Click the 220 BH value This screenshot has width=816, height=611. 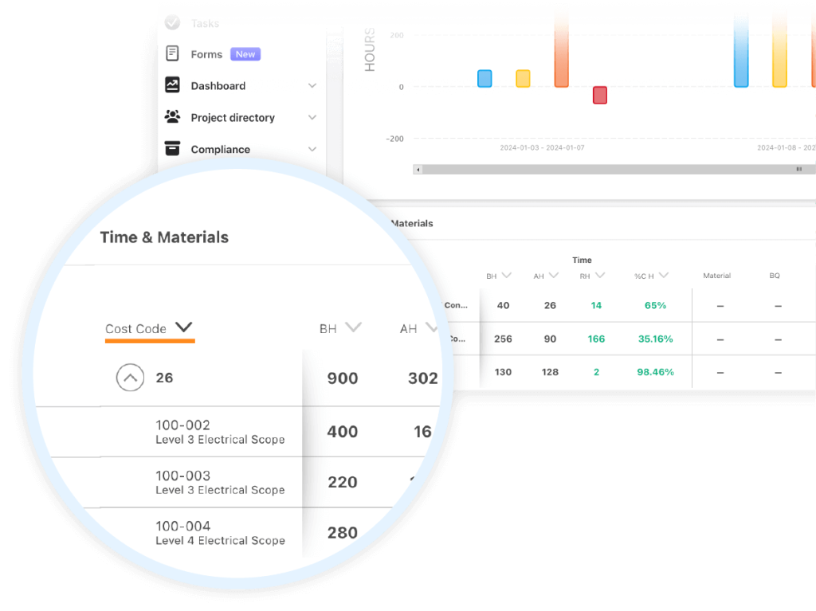point(343,482)
